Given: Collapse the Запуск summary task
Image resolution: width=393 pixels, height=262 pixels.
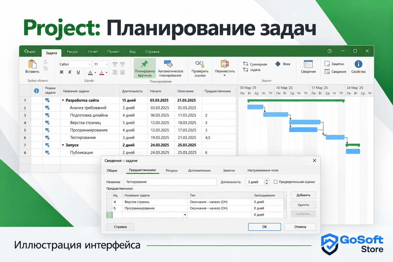Looking at the screenshot, I should [63, 145].
